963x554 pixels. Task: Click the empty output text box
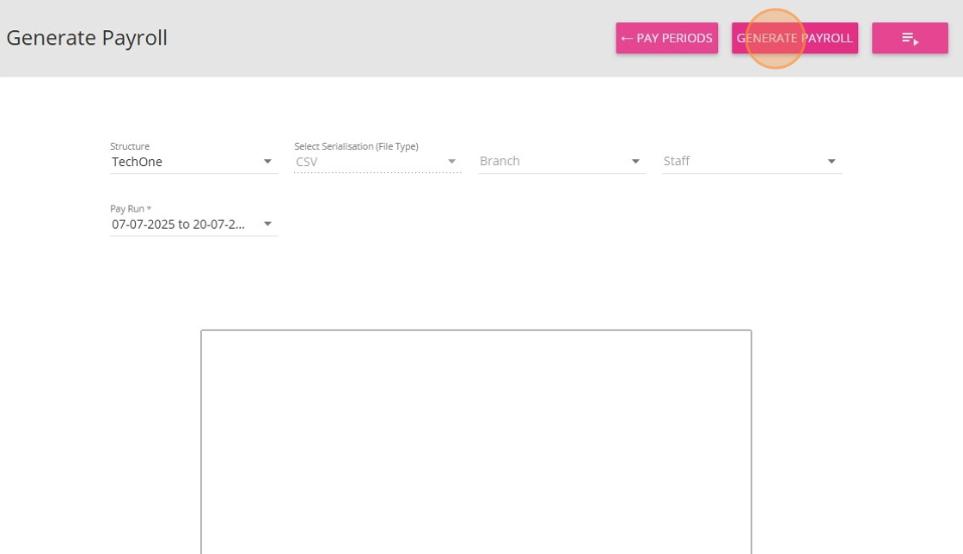(x=476, y=441)
